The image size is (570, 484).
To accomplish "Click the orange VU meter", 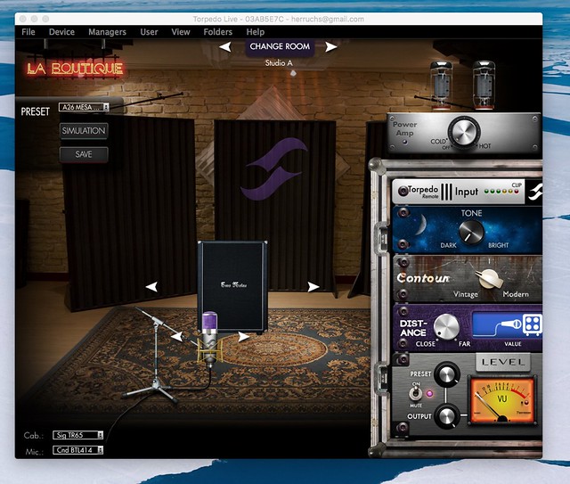I will click(x=501, y=400).
